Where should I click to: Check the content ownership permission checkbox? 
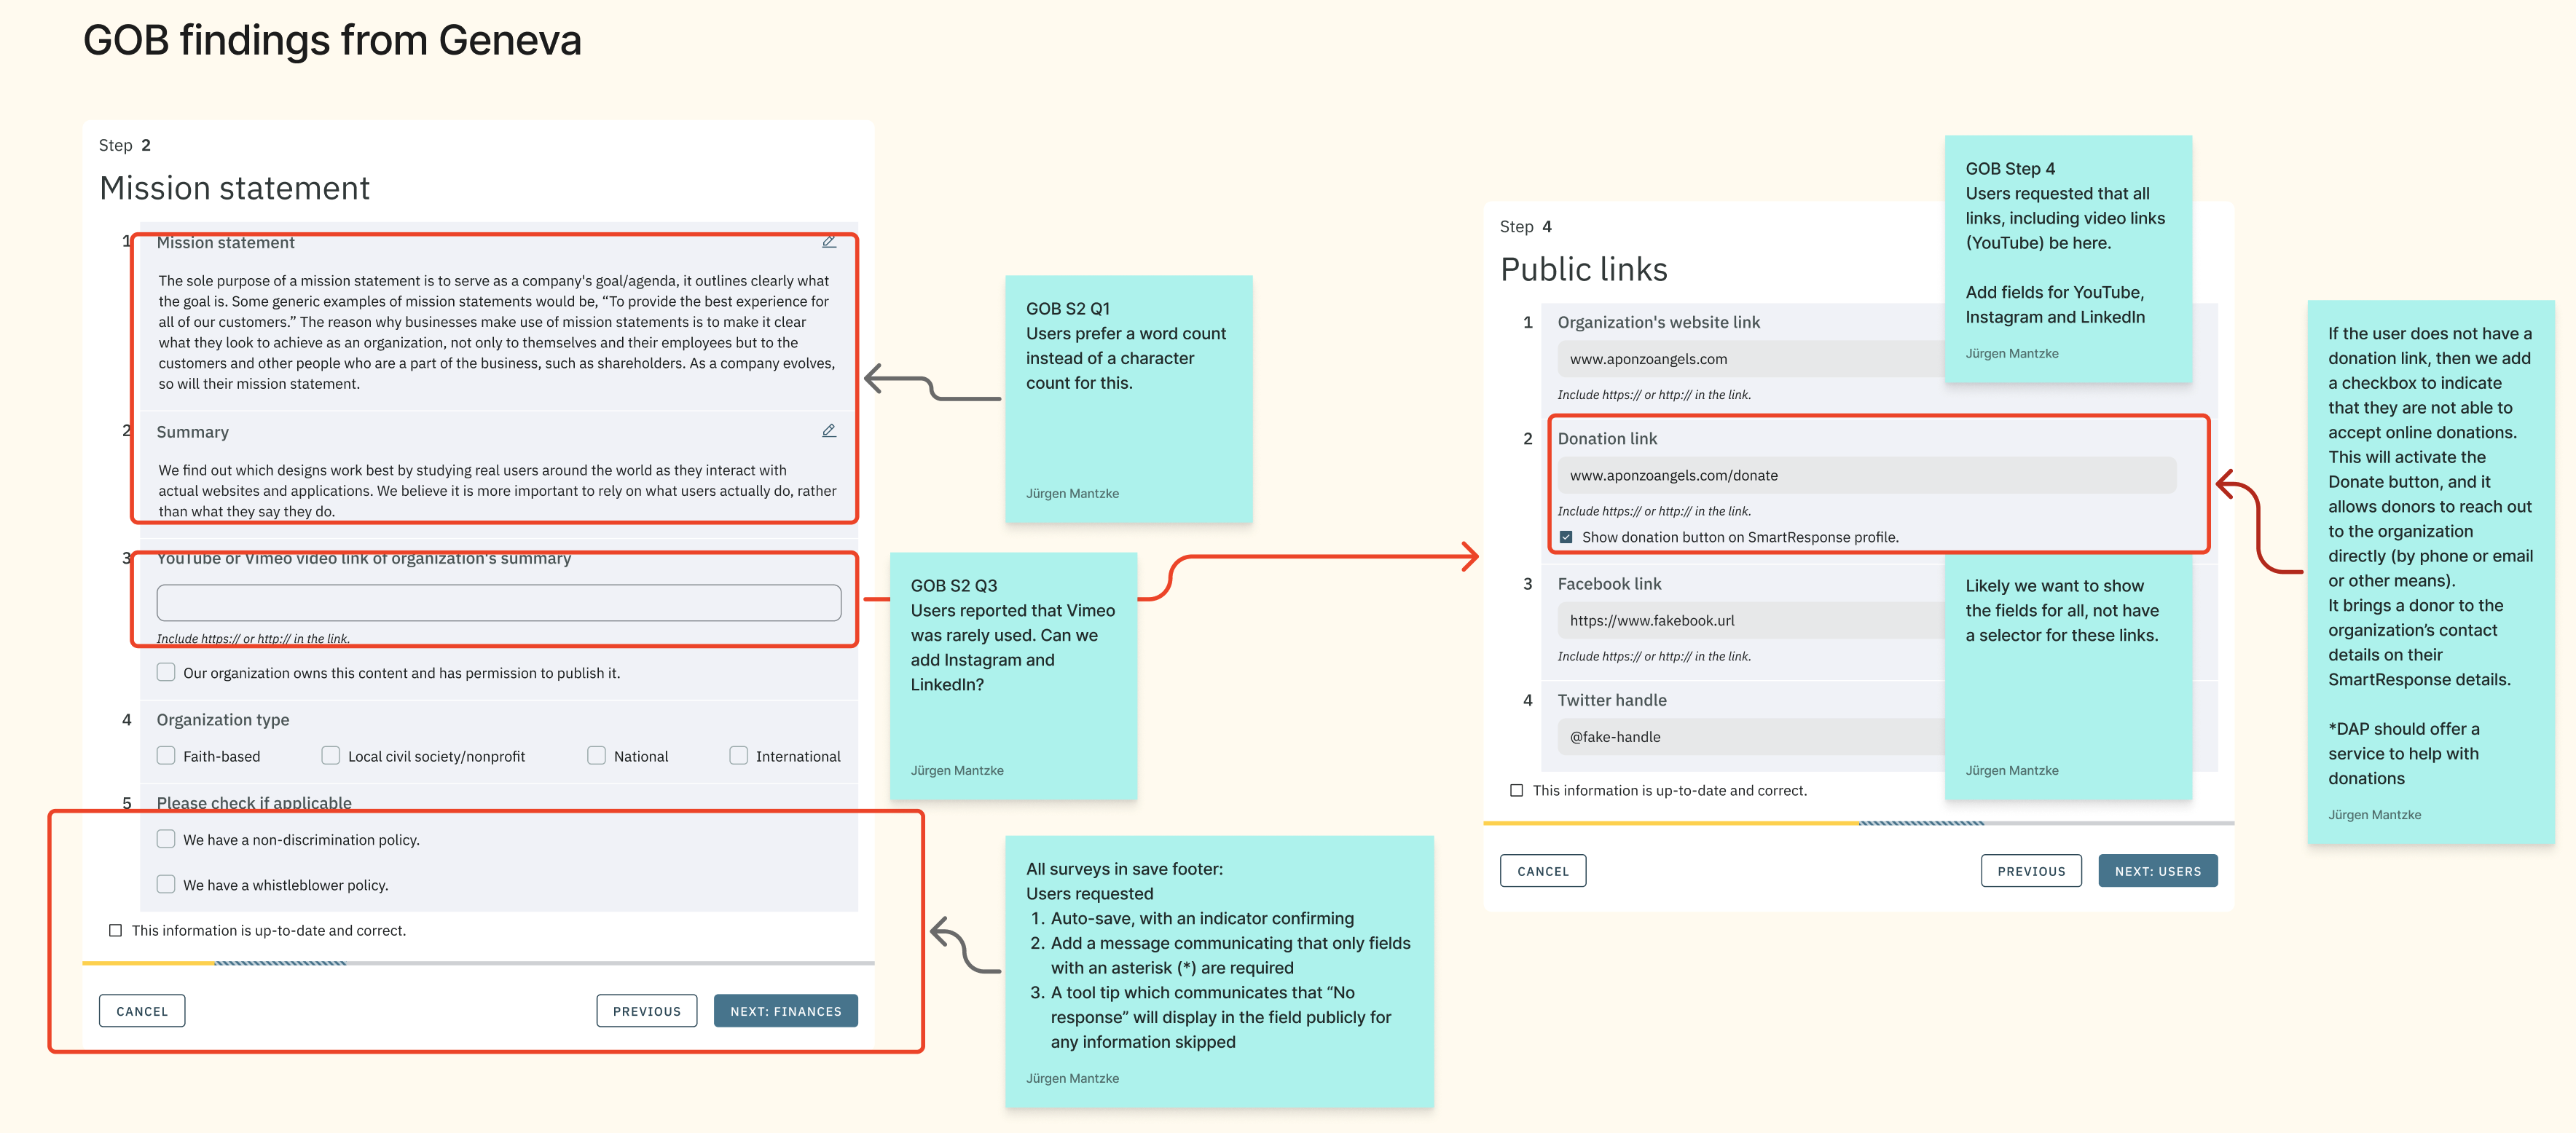[x=166, y=672]
